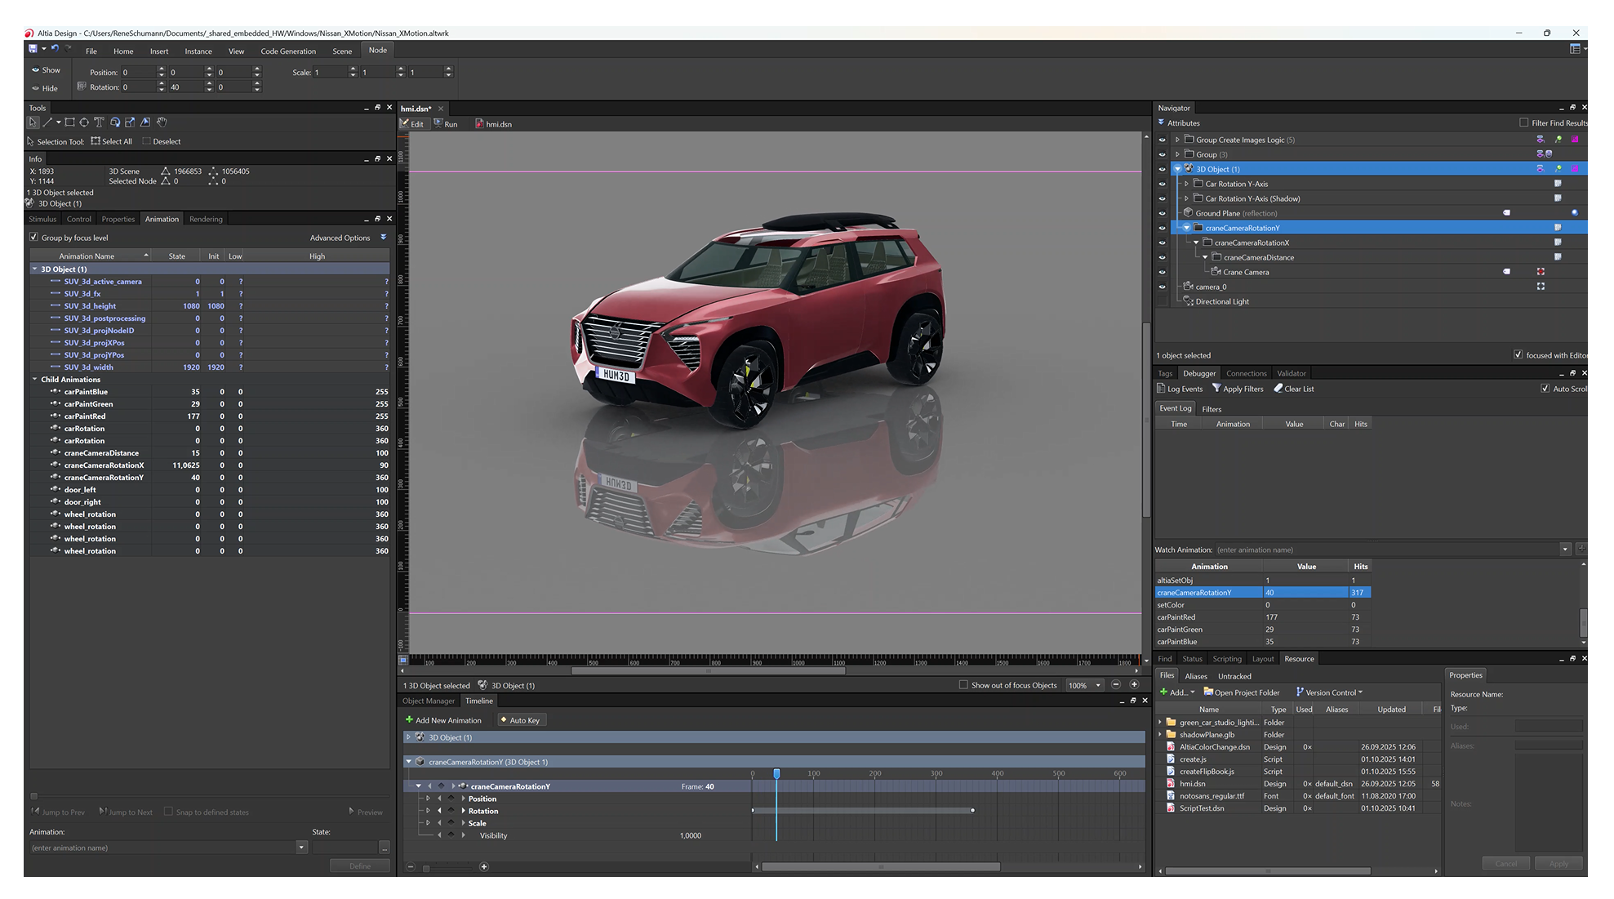This screenshot has width=1614, height=899.
Task: Enable Filter Find Results checkbox
Action: [1523, 122]
